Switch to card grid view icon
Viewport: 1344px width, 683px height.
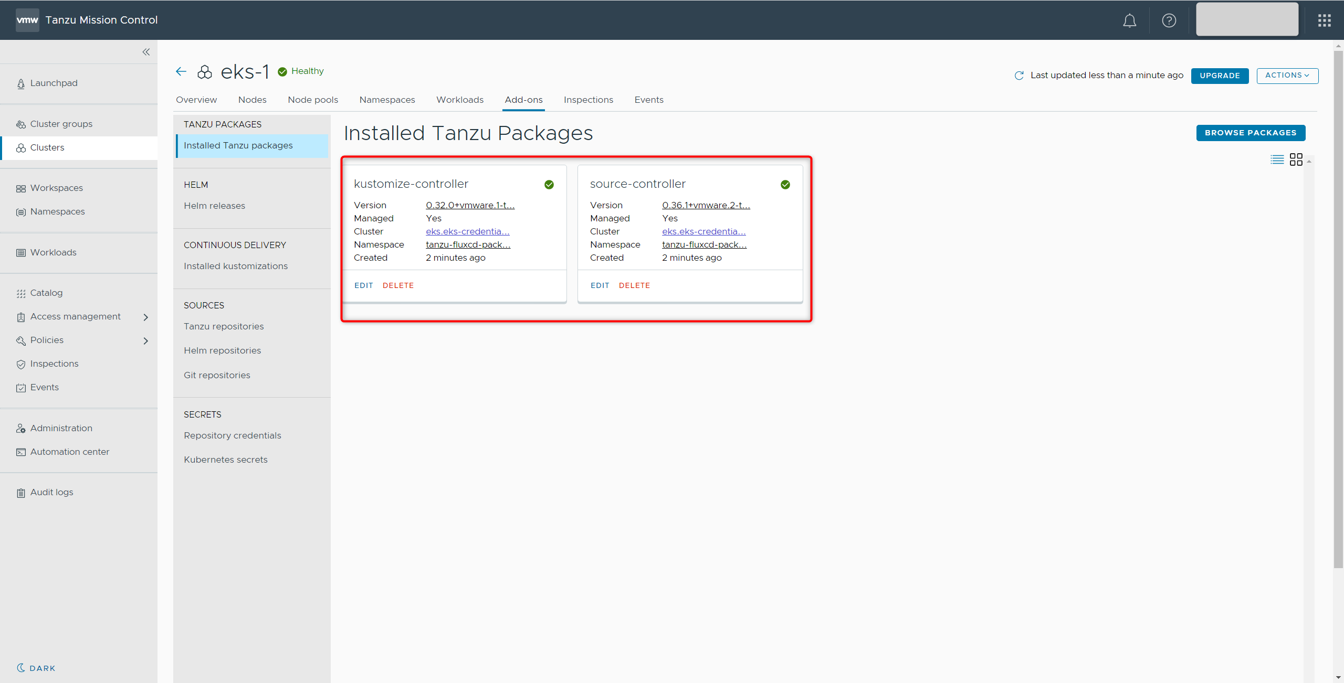pos(1296,159)
